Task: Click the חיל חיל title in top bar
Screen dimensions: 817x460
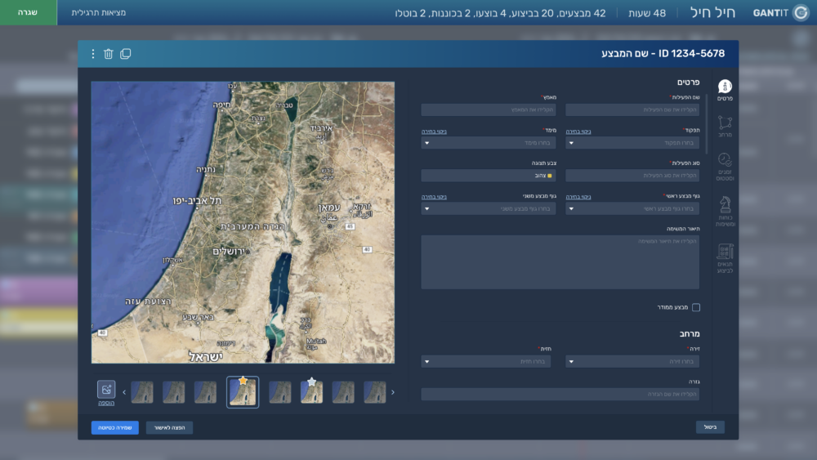Action: tap(712, 12)
